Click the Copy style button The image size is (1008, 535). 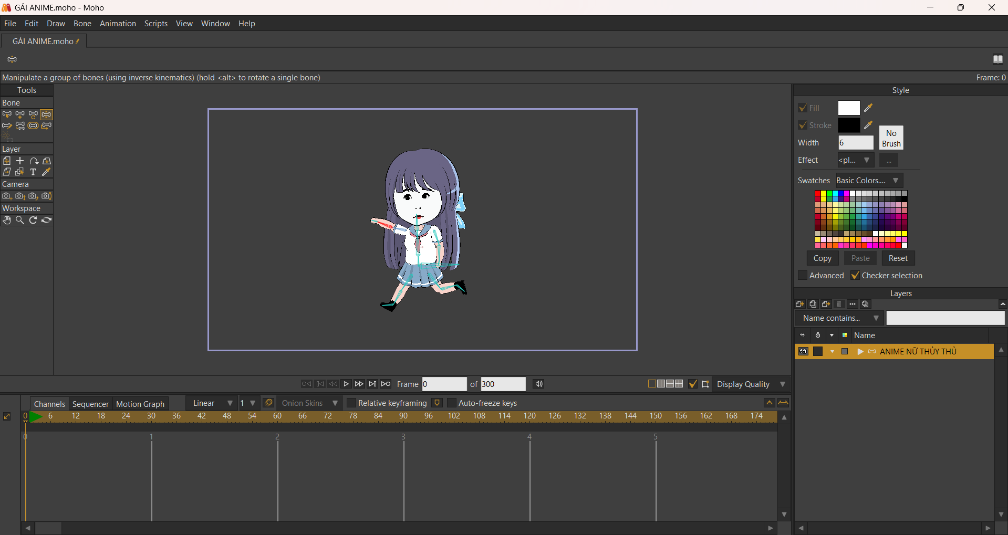tap(822, 258)
